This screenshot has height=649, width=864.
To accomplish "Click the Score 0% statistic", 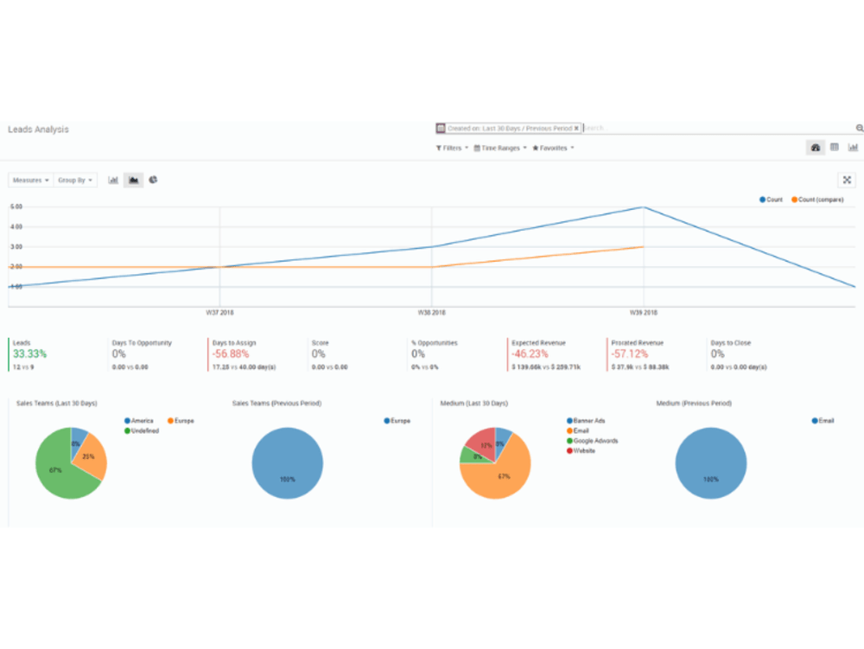I will click(329, 354).
